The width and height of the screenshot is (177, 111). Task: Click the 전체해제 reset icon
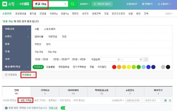(6, 75)
